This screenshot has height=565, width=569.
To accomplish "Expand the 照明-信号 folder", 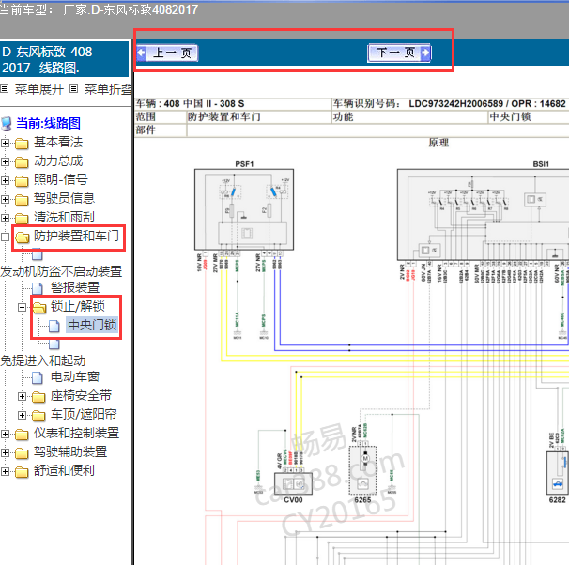I will [x=5, y=180].
